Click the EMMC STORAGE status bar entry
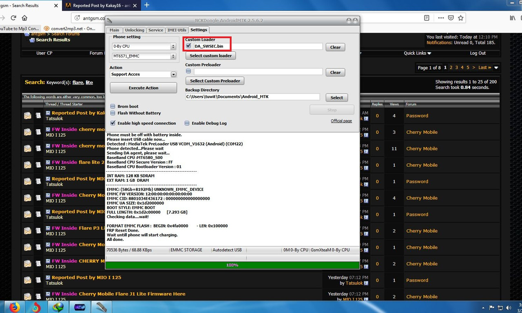The width and height of the screenshot is (522, 313). (x=186, y=250)
